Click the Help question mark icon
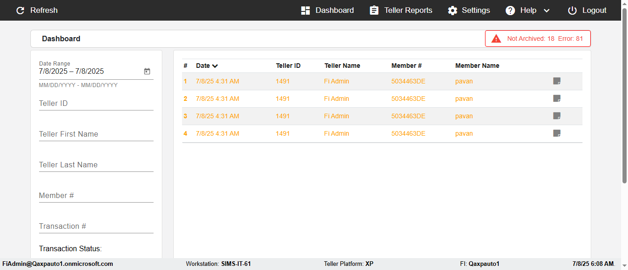Image resolution: width=628 pixels, height=270 pixels. [x=510, y=11]
